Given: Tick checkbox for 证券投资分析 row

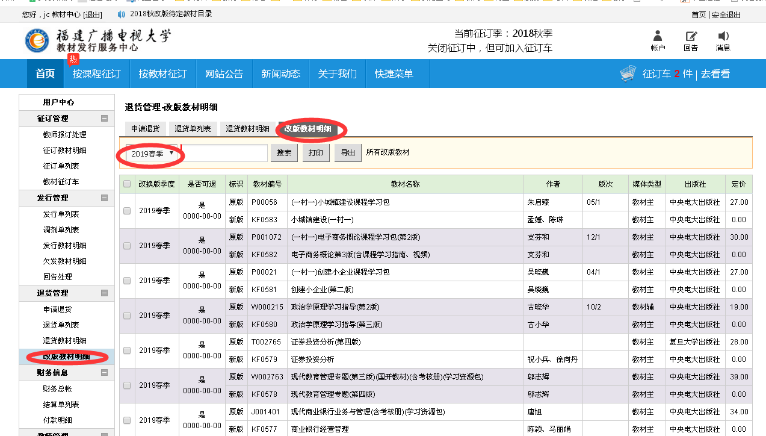Looking at the screenshot, I should (127, 350).
